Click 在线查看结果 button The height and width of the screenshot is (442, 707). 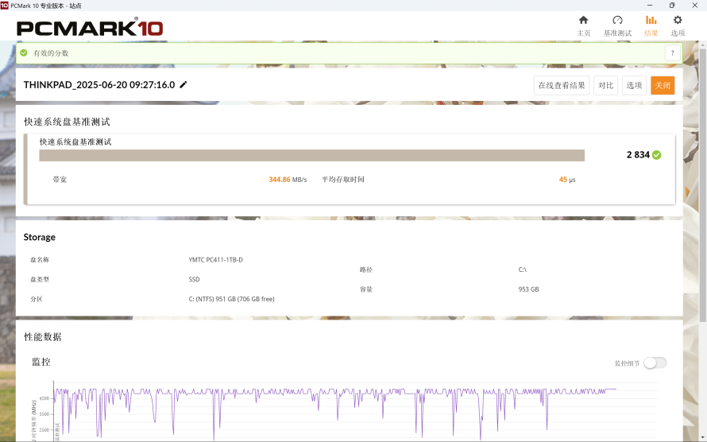click(x=562, y=85)
